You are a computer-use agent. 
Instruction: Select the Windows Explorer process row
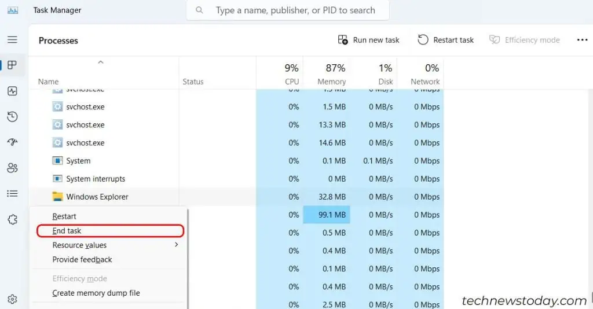coord(236,196)
